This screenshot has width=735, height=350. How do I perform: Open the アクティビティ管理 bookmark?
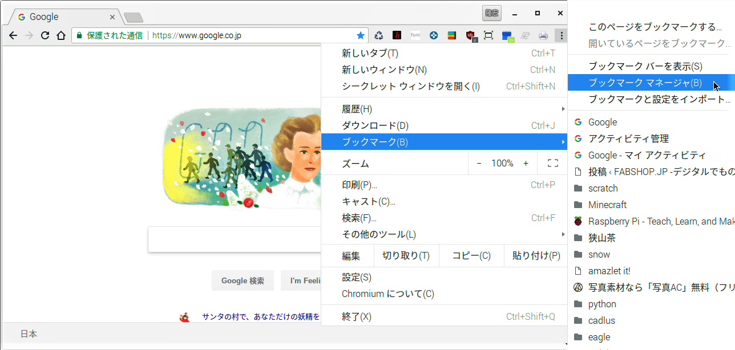point(652,139)
